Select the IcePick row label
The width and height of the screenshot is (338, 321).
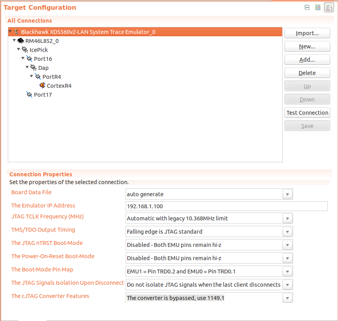(39, 50)
